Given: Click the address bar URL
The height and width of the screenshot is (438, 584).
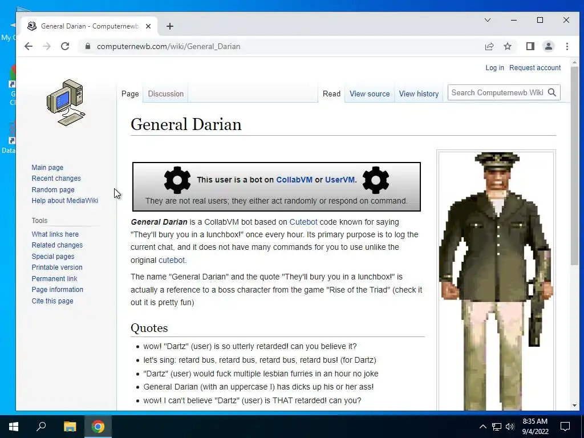Looking at the screenshot, I should tap(168, 46).
